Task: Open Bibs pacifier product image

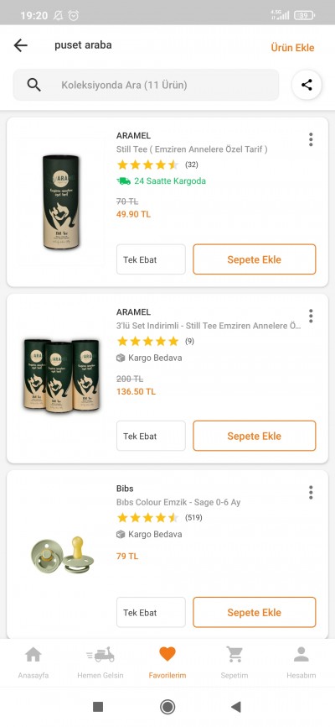Action: [61, 555]
